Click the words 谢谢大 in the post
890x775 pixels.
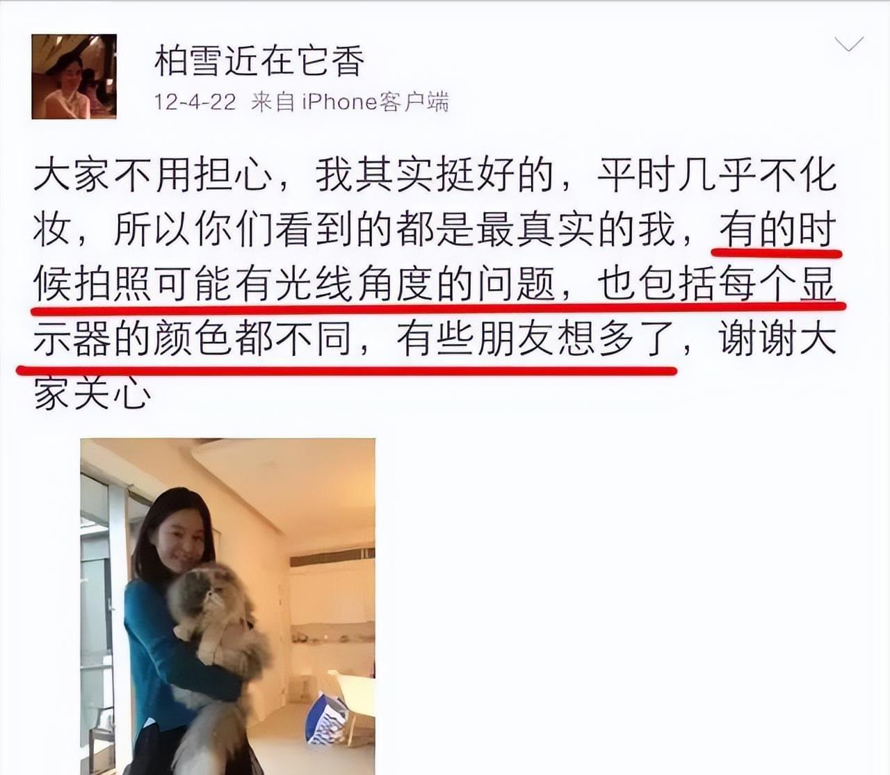pyautogui.click(x=777, y=339)
